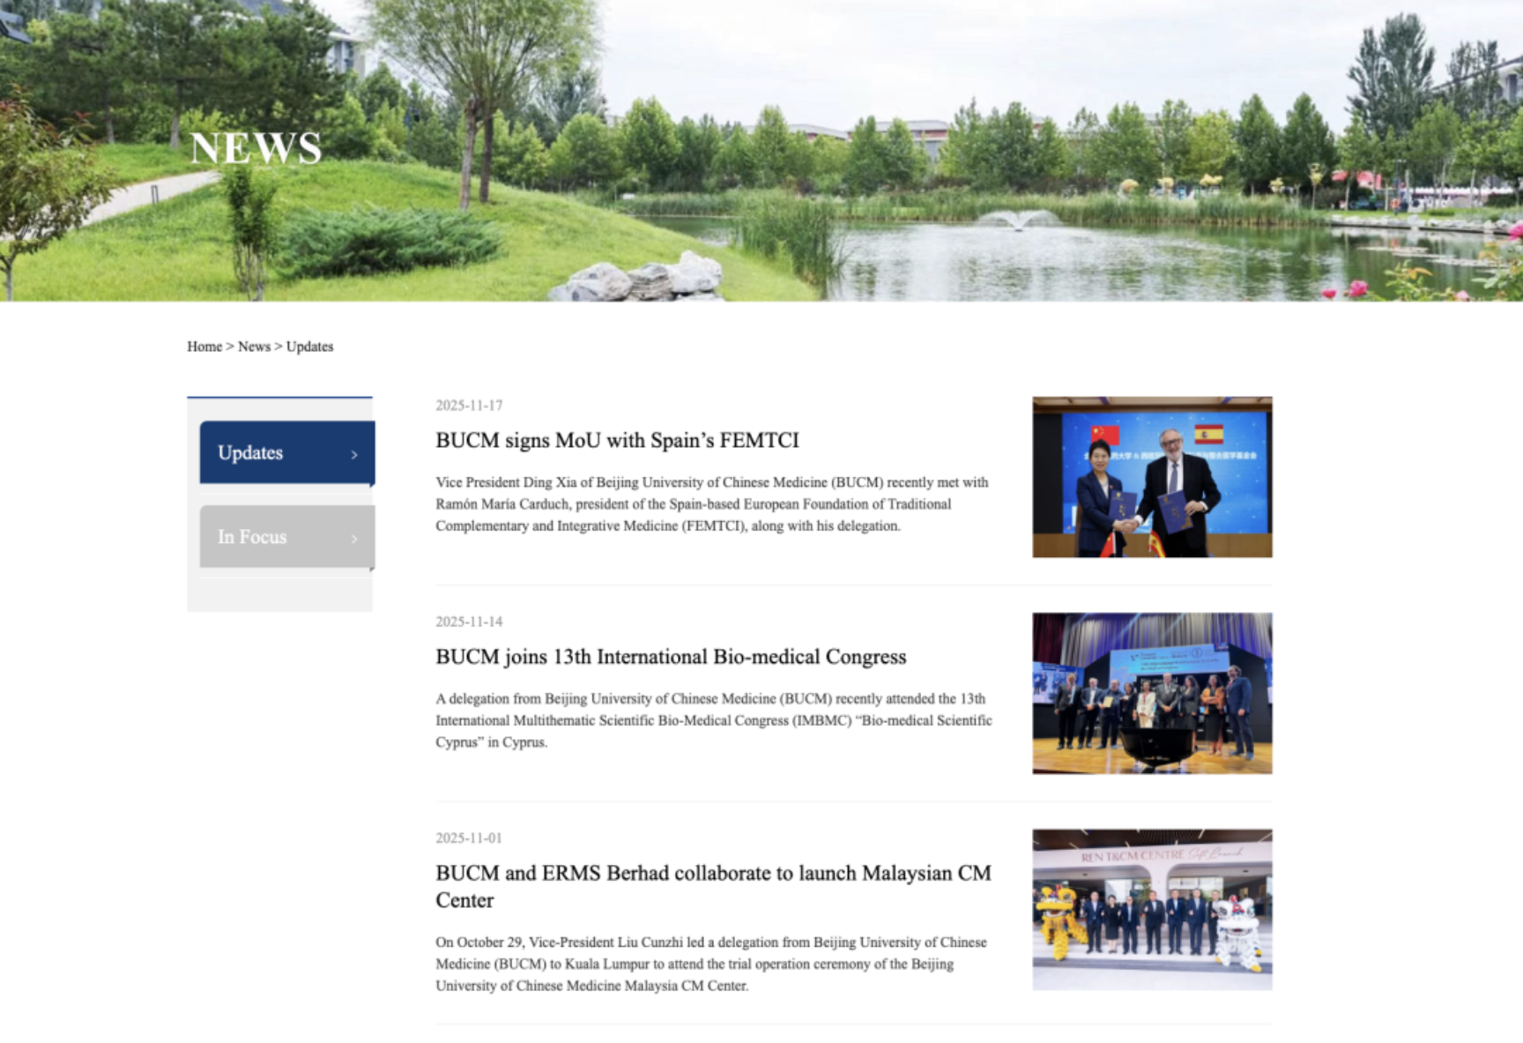
Task: Go to Home in the breadcrumb
Action: click(x=204, y=346)
